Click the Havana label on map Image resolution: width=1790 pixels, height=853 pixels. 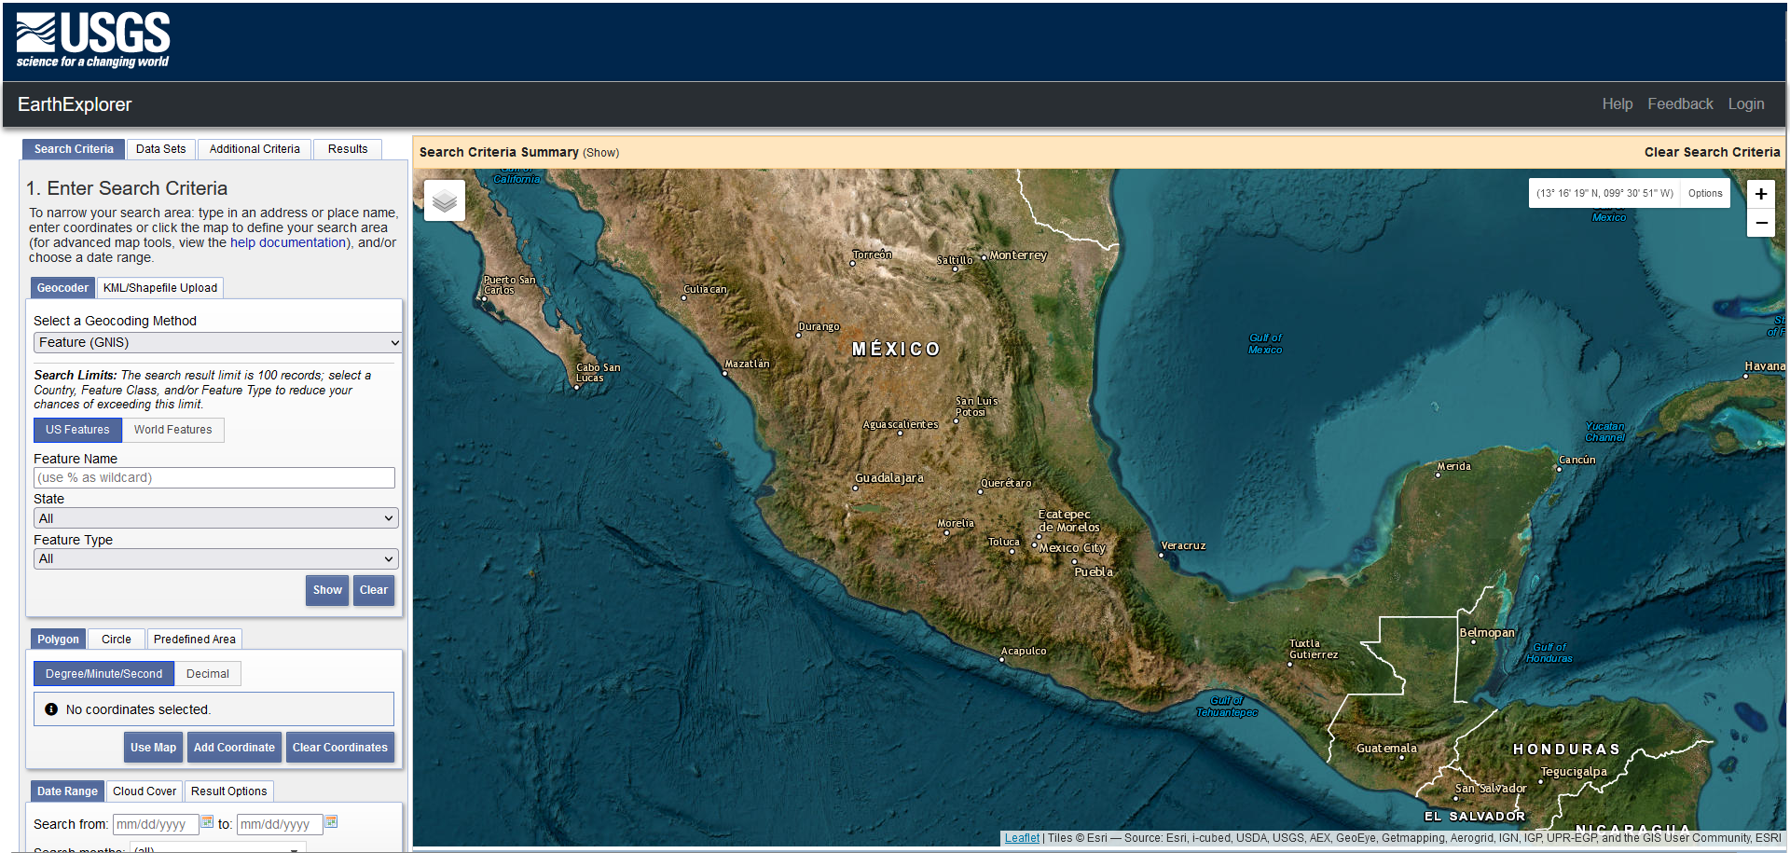coord(1765,366)
